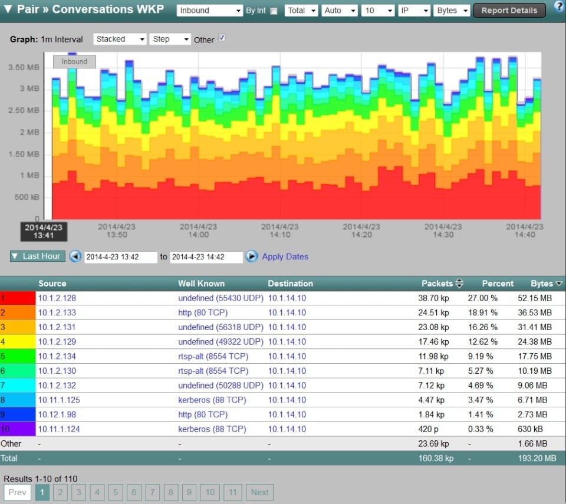Collapse the Pair Conversations WKP panel triangle
Screen dimensions: 566x504
point(8,9)
